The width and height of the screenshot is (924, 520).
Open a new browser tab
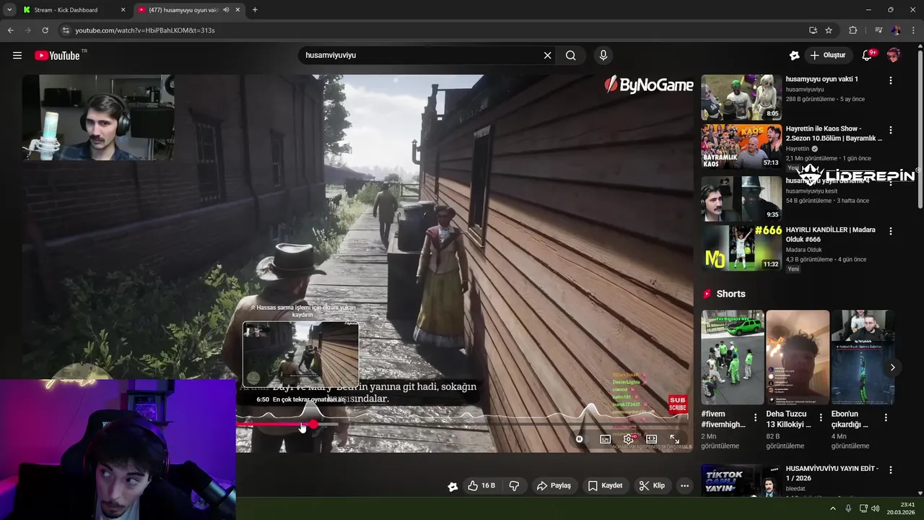coord(255,10)
